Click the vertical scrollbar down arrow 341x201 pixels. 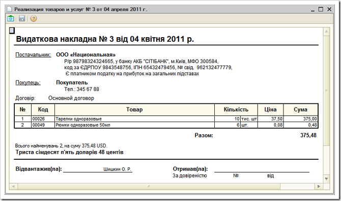[x=326, y=179]
